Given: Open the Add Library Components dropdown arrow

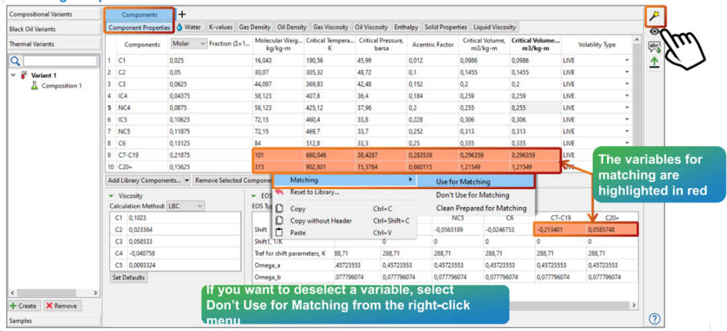Looking at the screenshot, I should pyautogui.click(x=187, y=180).
